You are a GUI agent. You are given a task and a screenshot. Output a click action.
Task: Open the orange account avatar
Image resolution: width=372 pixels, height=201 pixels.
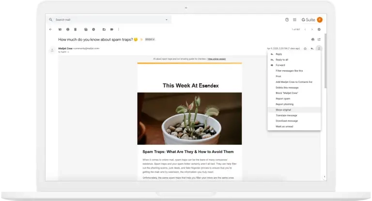click(x=320, y=20)
